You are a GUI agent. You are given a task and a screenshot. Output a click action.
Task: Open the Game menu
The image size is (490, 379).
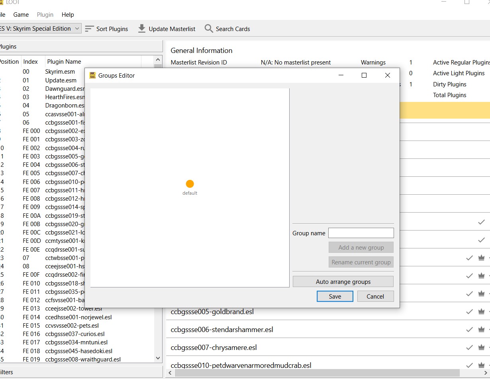pyautogui.click(x=21, y=15)
